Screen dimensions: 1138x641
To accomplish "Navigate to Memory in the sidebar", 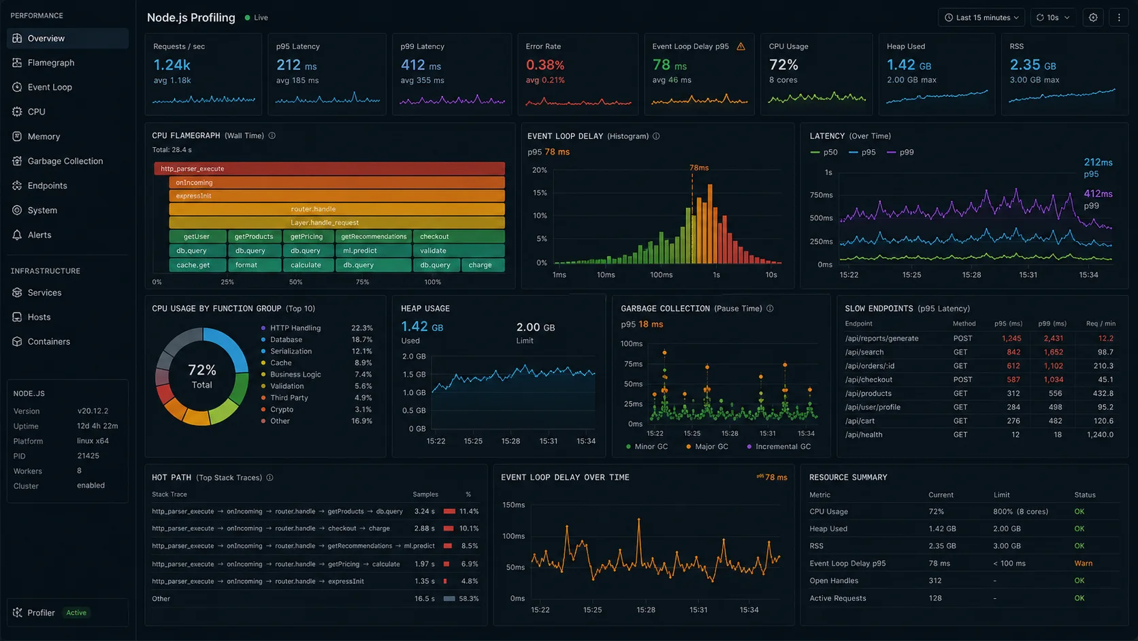I will tap(67, 136).
